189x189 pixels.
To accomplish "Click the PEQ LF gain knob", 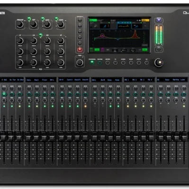I will (20, 63).
